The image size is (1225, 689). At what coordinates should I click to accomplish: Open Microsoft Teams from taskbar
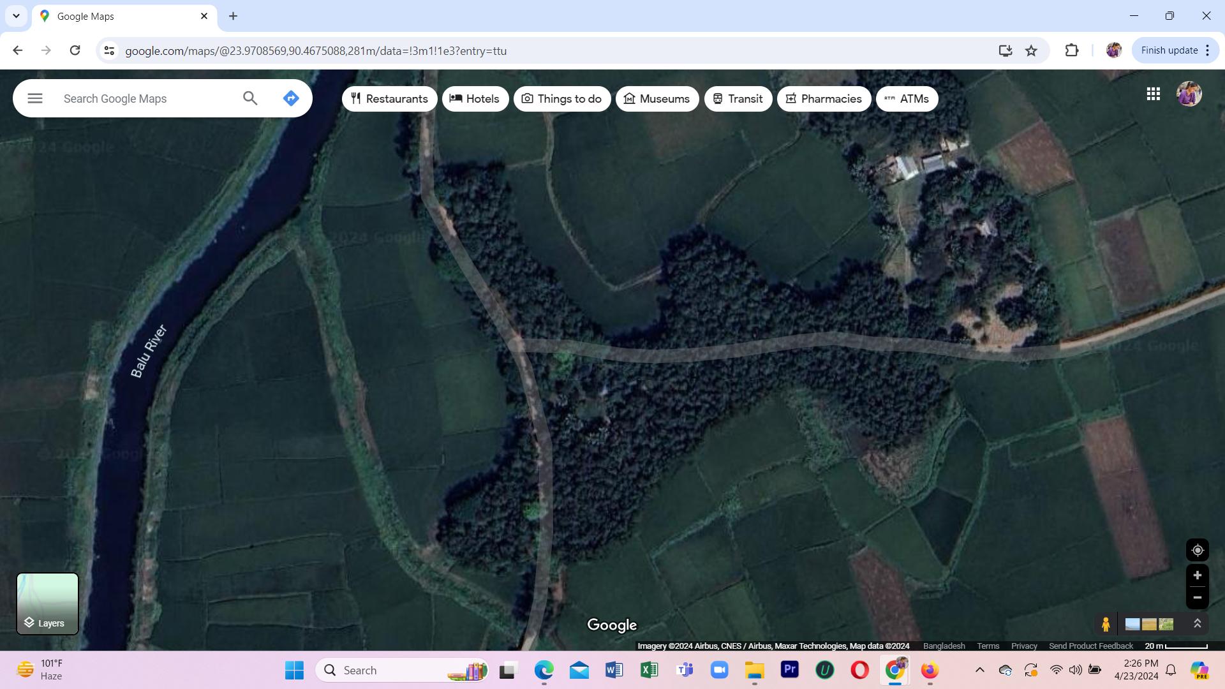[685, 670]
